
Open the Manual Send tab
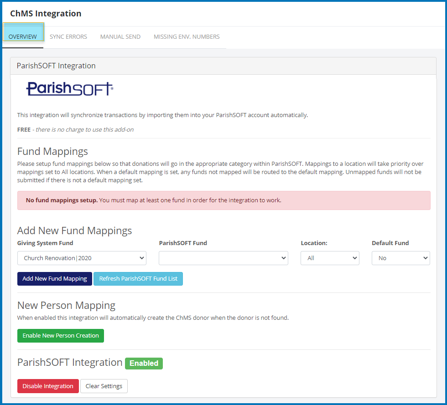click(x=120, y=37)
